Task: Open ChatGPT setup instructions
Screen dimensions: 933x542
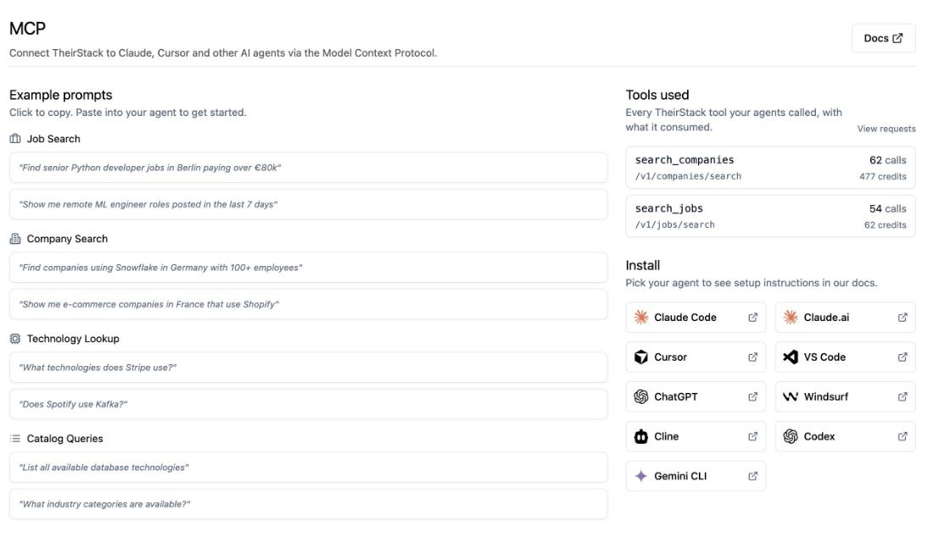Action: point(696,396)
